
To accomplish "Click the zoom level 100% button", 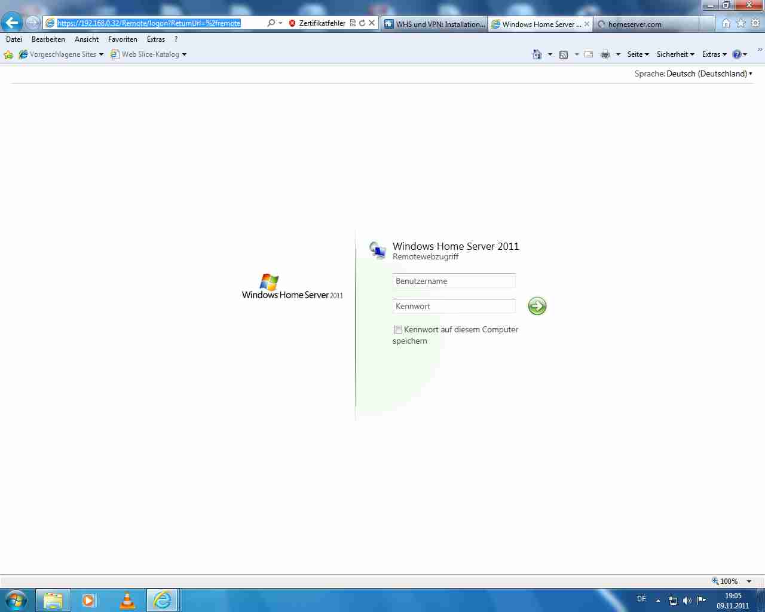I will coord(725,581).
